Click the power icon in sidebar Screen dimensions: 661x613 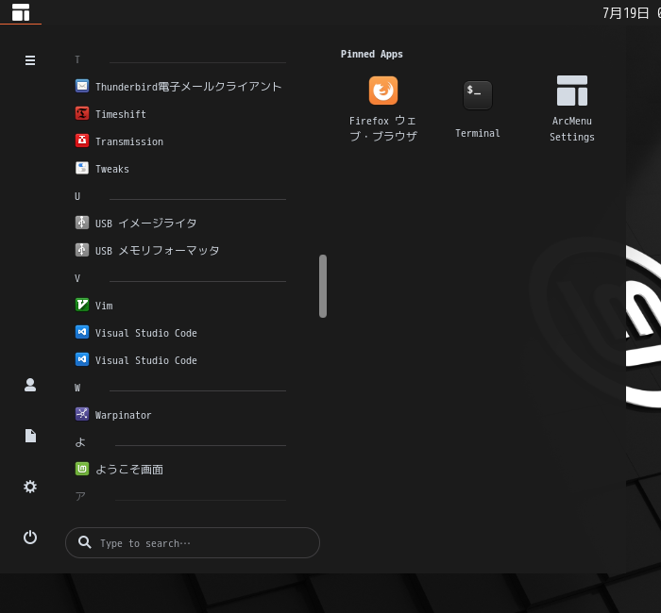tap(30, 538)
